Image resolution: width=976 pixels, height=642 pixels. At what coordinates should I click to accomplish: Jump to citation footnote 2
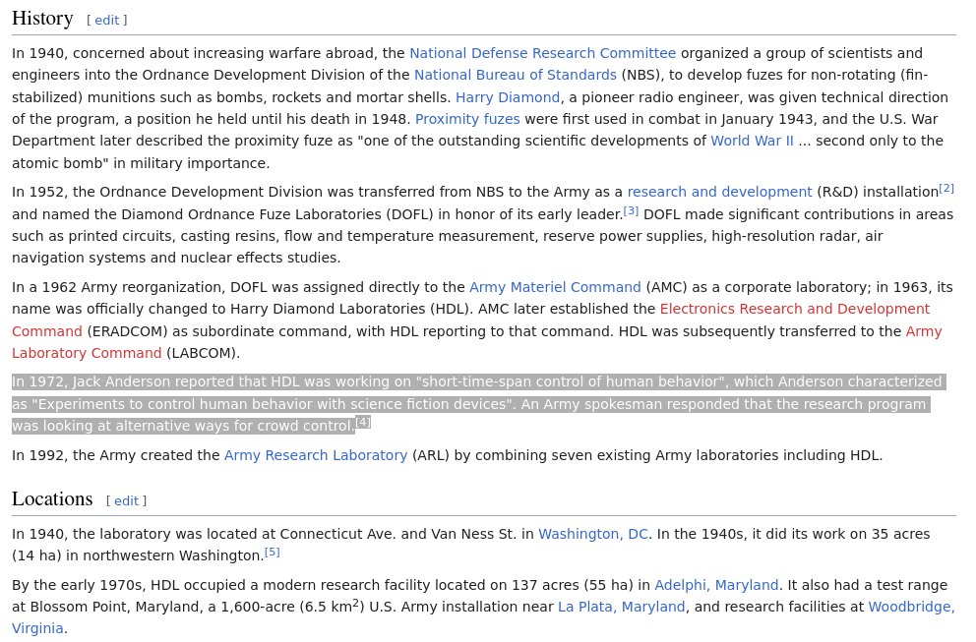coord(945,188)
